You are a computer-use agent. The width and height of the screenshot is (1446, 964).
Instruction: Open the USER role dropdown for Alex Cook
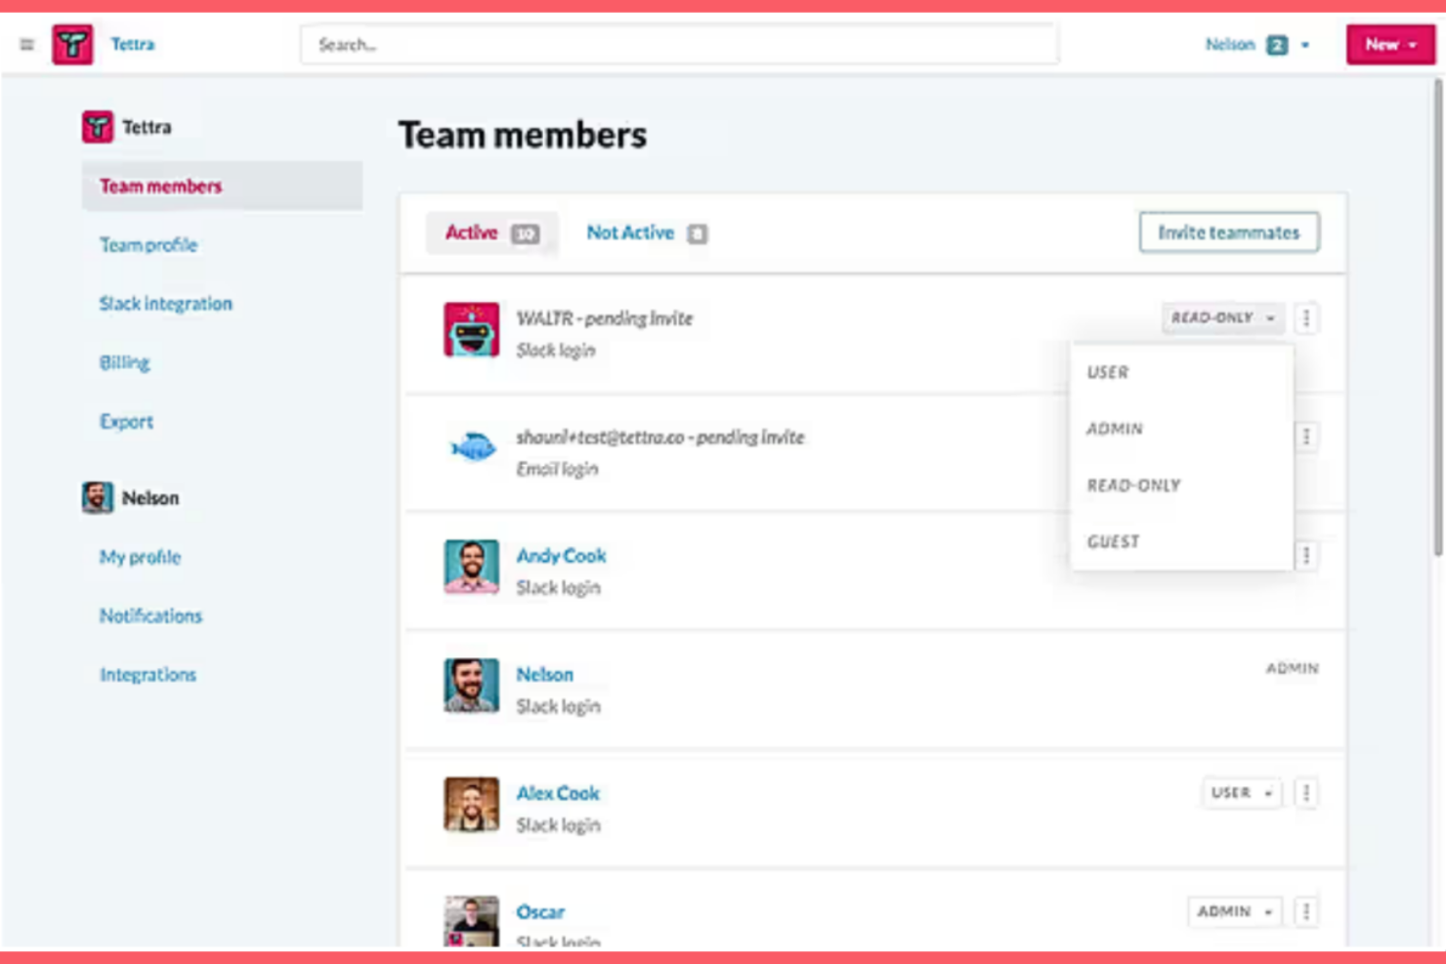1241,793
